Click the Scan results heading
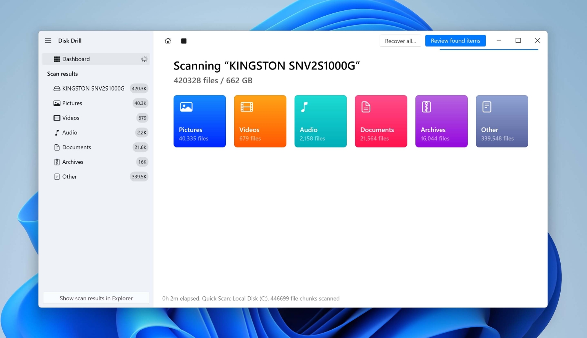This screenshot has width=587, height=338. [62, 74]
